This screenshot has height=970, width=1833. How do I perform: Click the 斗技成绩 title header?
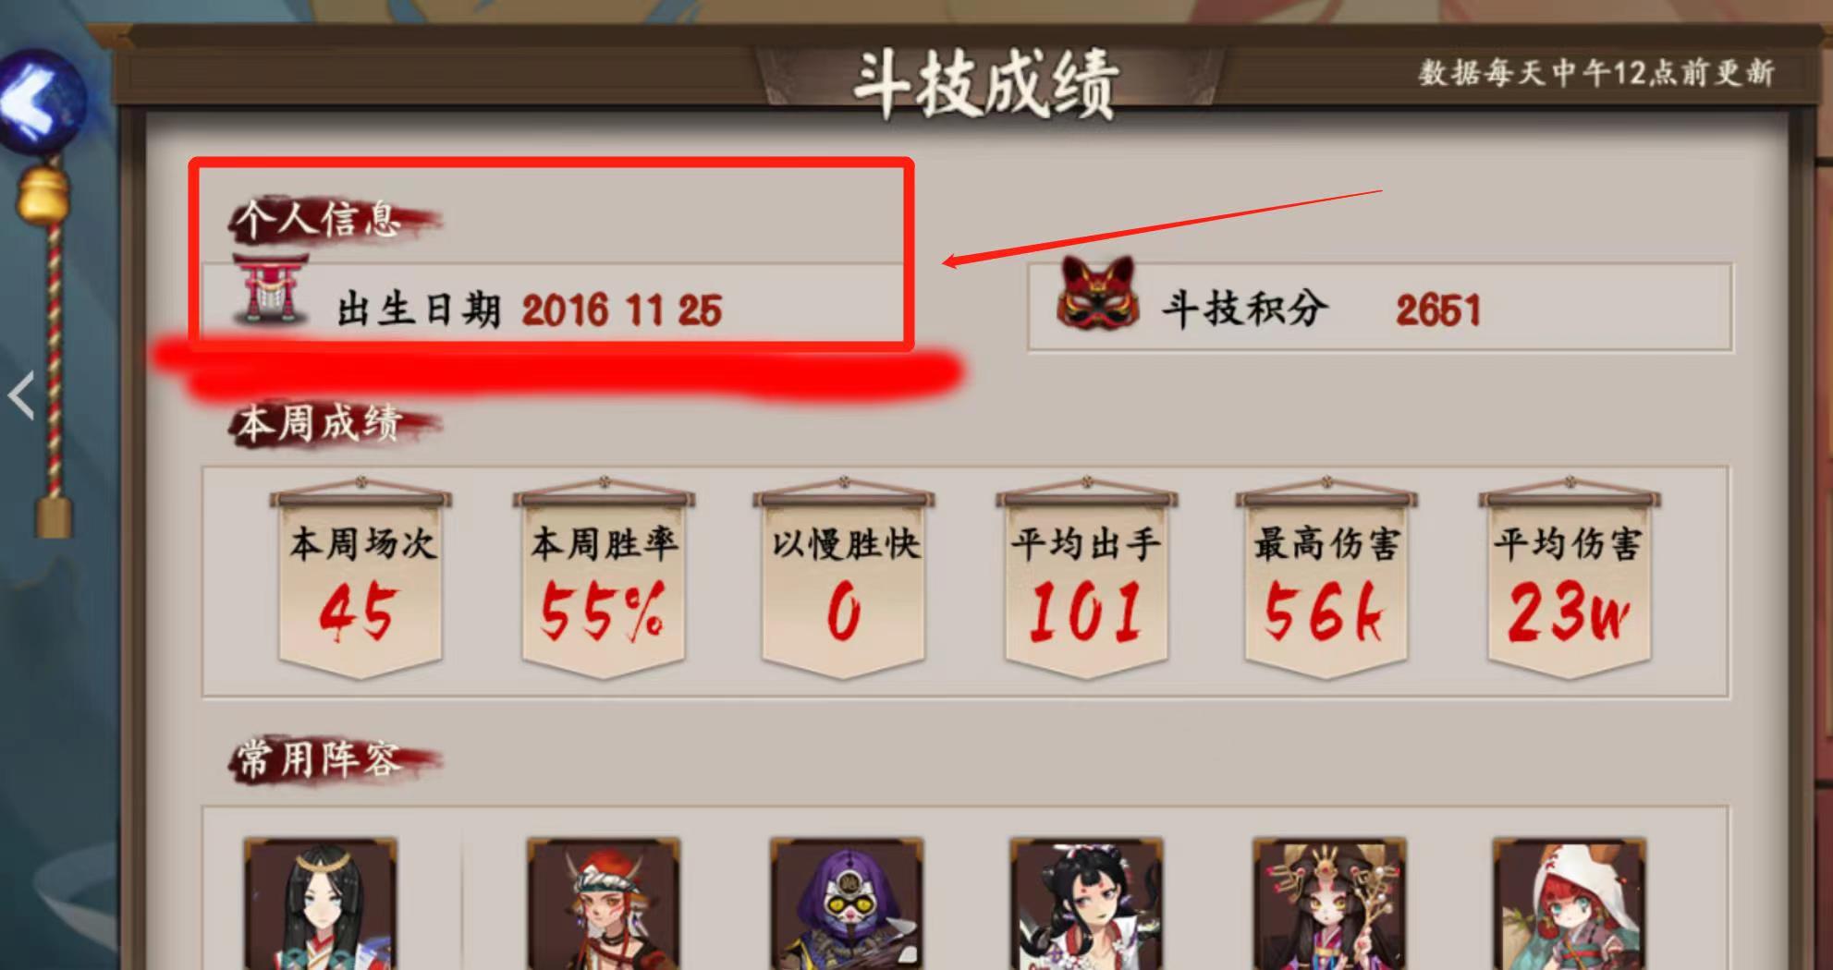point(985,83)
